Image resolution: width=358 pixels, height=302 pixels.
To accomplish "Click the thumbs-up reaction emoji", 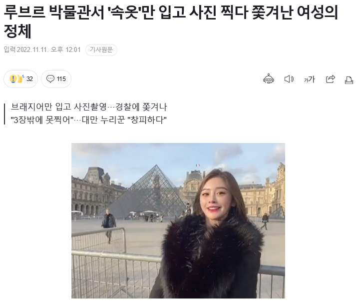I will coord(21,78).
